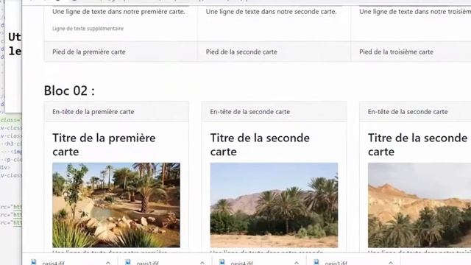Image resolution: width=471 pixels, height=265 pixels.
Task: Expand options chevron of first oasis3.jfif download
Action: 202,263
